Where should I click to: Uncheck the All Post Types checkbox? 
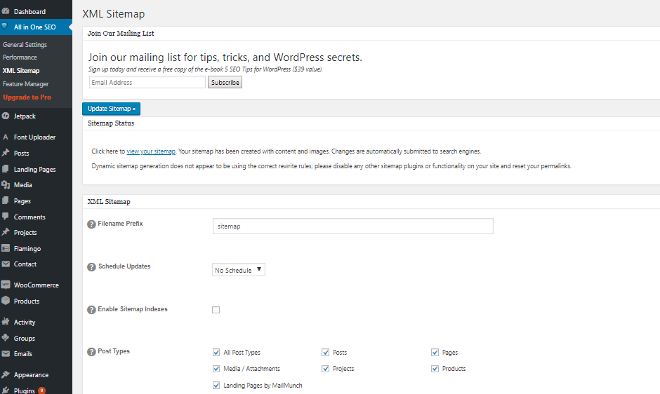216,353
